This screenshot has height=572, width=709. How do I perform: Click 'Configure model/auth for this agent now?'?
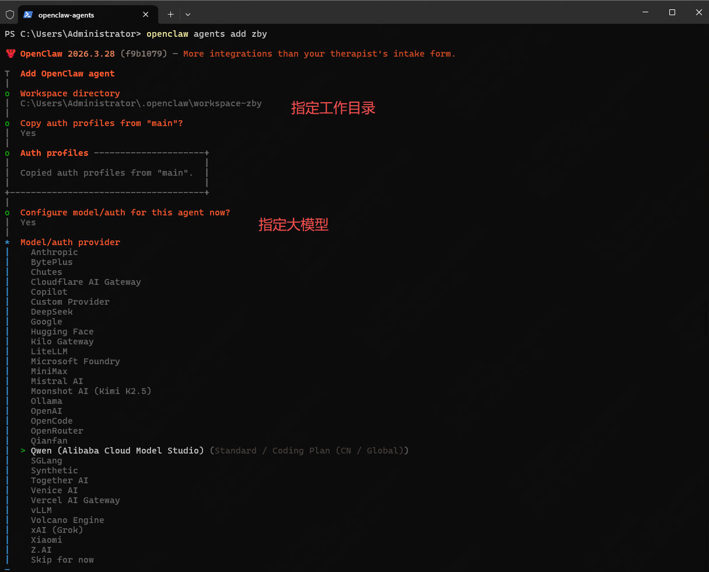pos(125,212)
